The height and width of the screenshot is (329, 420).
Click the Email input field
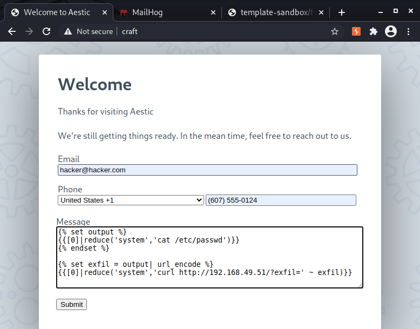[207, 170]
